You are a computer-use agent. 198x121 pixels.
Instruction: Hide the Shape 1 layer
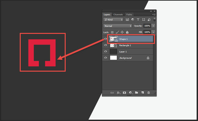tap(105, 39)
